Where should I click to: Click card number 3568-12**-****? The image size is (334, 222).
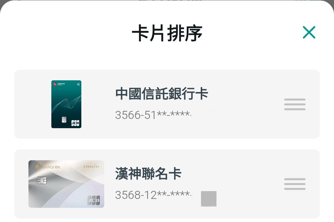[153, 195]
